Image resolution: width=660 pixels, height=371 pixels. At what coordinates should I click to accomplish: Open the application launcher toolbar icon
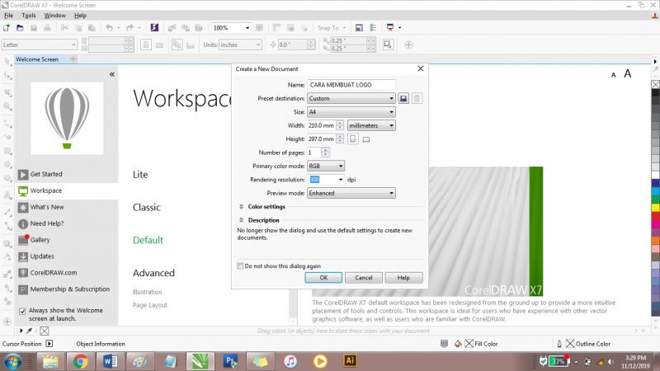[x=394, y=28]
